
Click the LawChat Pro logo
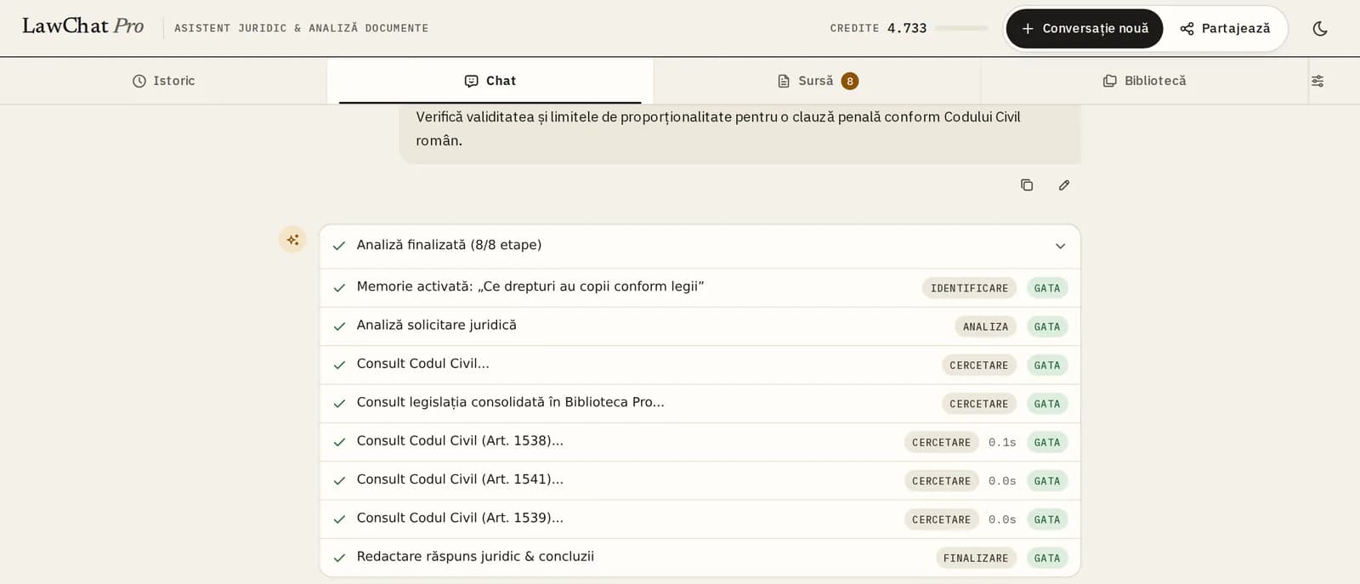tap(82, 26)
